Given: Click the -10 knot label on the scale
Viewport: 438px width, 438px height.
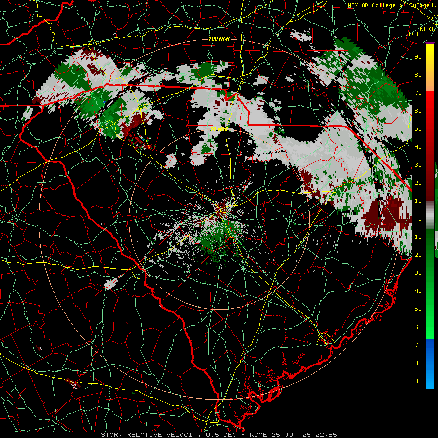Looking at the screenshot, I should coord(416,237).
